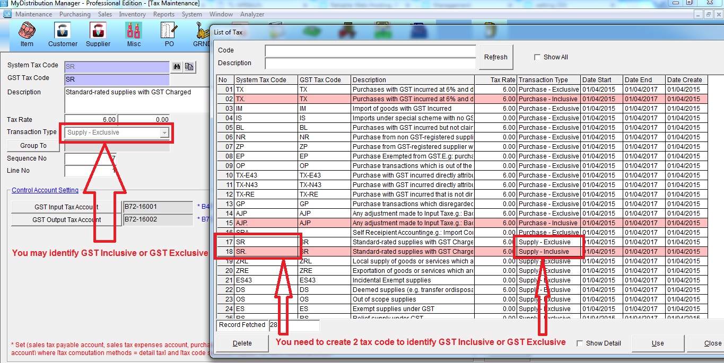
Task: Open the PO purchase order icon
Action: tap(169, 34)
